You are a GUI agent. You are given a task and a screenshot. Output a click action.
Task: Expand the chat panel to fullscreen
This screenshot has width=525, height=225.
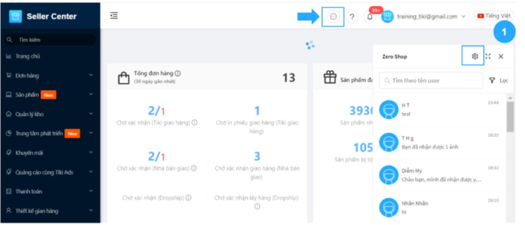(x=488, y=57)
